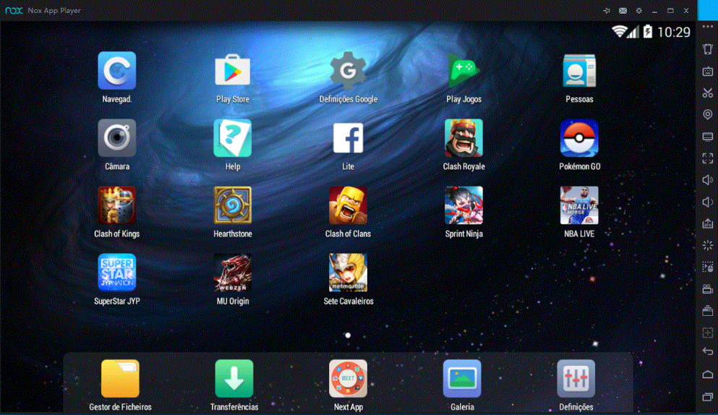
Task: Click the spinner-shaped sidebar icon
Action: click(707, 246)
